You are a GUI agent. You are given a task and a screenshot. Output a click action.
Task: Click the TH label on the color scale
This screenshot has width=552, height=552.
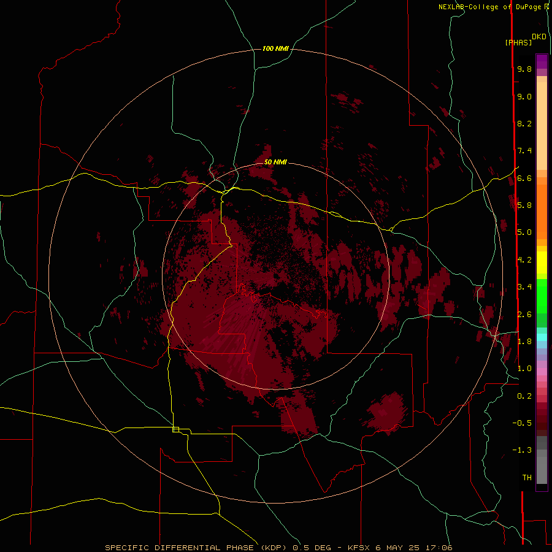pos(527,477)
